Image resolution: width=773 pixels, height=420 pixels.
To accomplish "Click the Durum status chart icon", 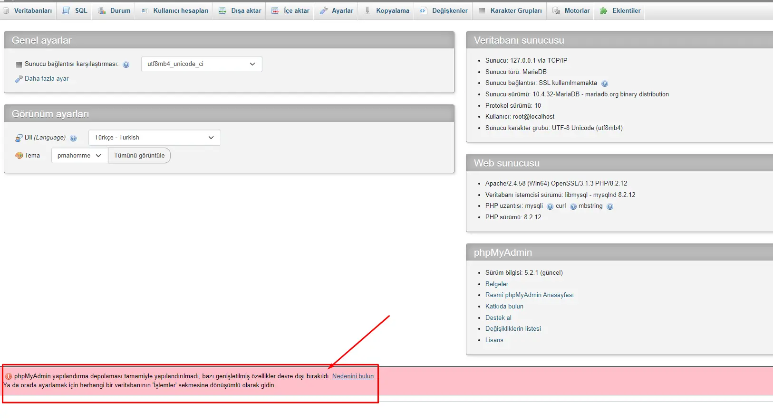I will (102, 10).
